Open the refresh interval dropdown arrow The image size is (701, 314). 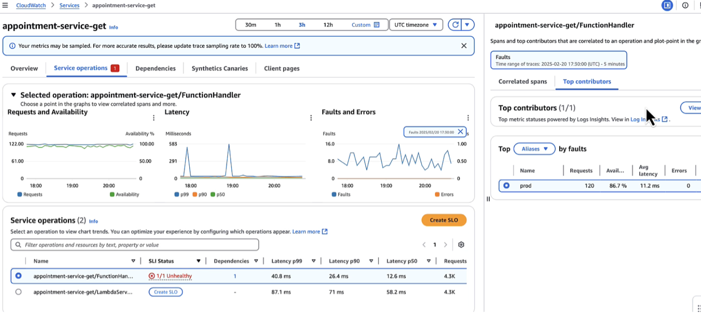[468, 24]
